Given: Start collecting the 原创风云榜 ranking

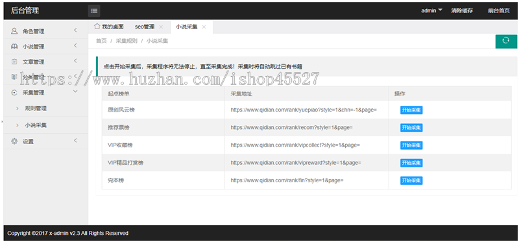Looking at the screenshot, I should point(411,110).
